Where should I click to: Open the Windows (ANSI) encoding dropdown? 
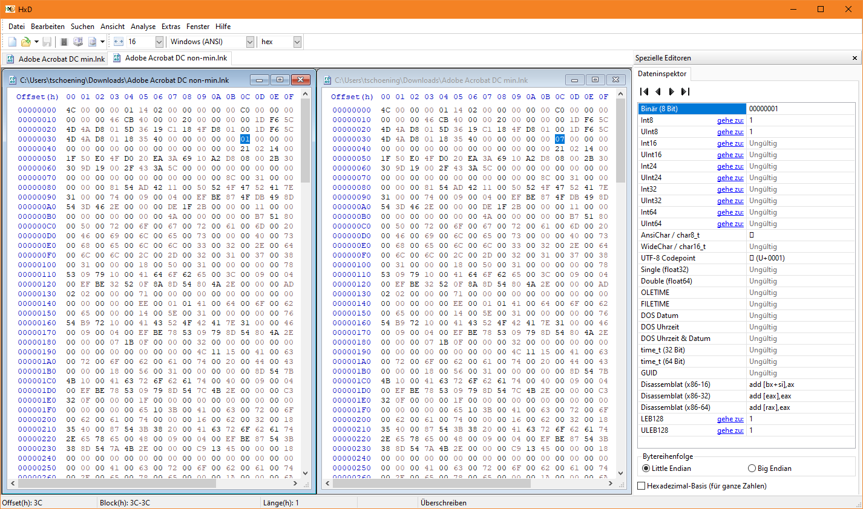coord(252,41)
